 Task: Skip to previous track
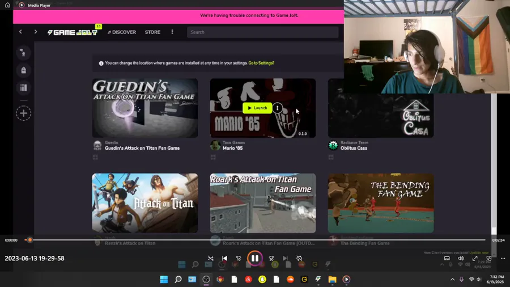tap(224, 259)
